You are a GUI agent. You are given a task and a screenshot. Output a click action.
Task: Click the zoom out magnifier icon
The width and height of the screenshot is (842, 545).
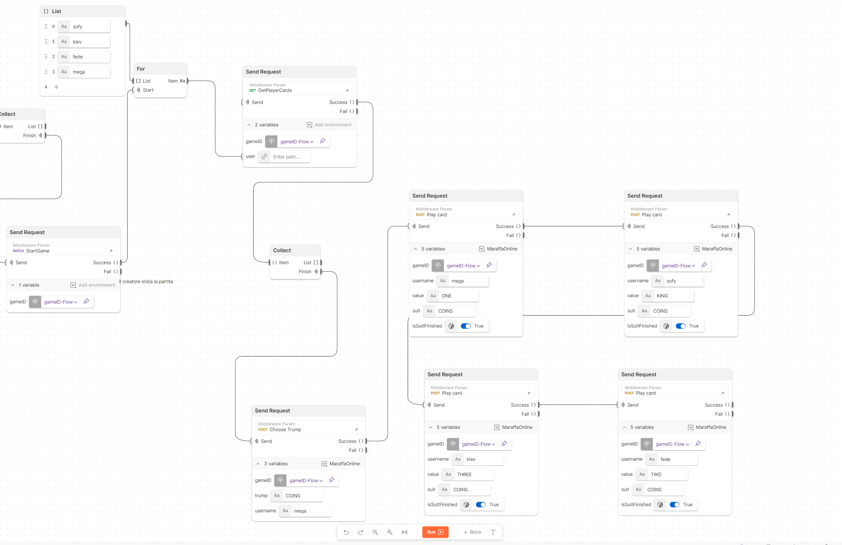click(x=375, y=532)
